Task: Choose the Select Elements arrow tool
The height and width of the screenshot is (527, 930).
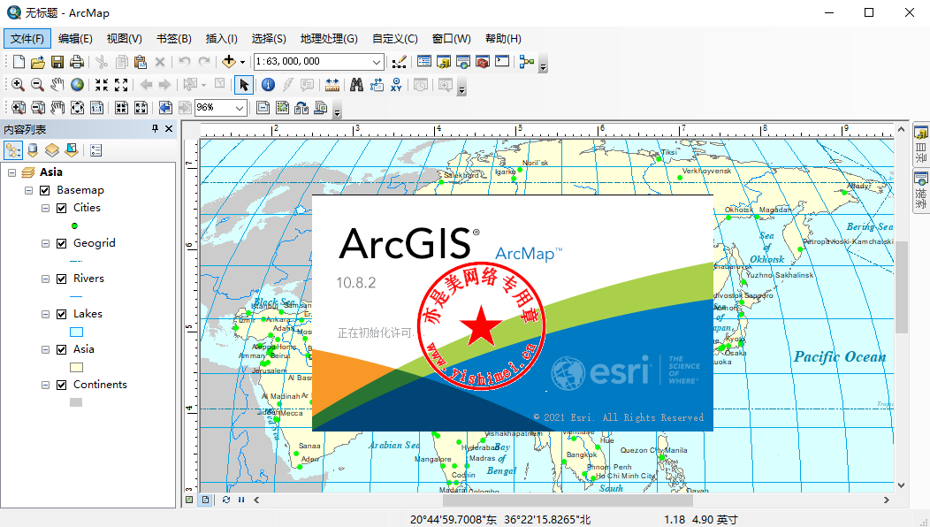Action: tap(244, 85)
